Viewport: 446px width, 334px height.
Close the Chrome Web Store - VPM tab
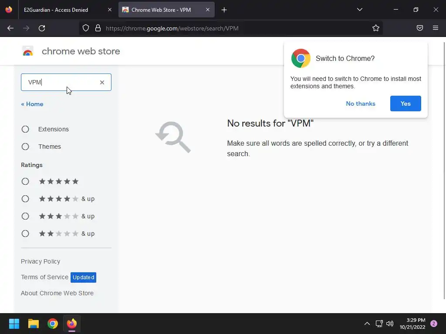coord(208,10)
